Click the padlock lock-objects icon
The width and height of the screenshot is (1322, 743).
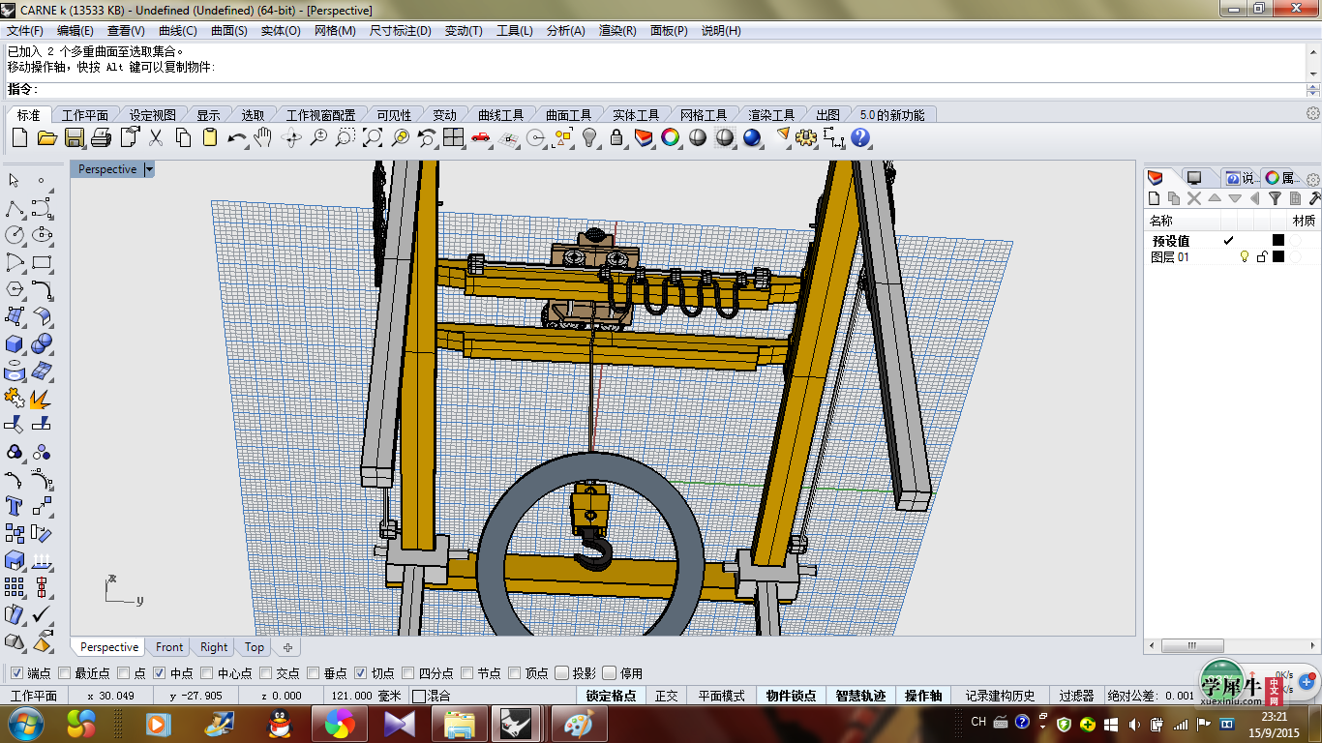pyautogui.click(x=616, y=138)
